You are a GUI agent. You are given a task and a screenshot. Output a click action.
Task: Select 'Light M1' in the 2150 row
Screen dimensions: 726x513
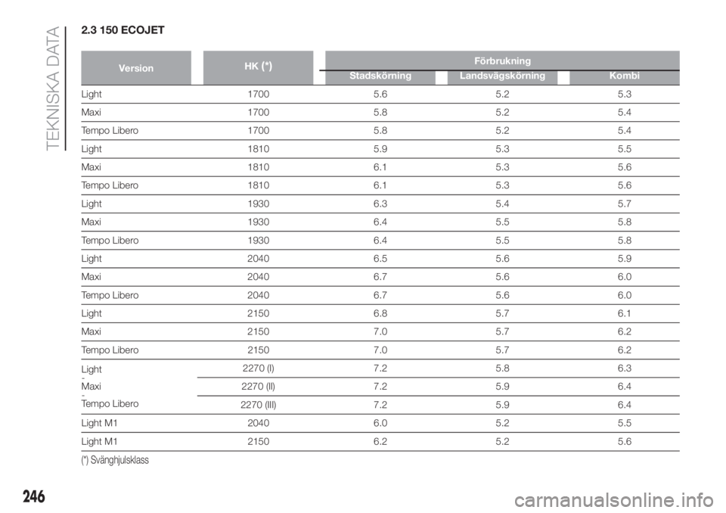coord(99,442)
